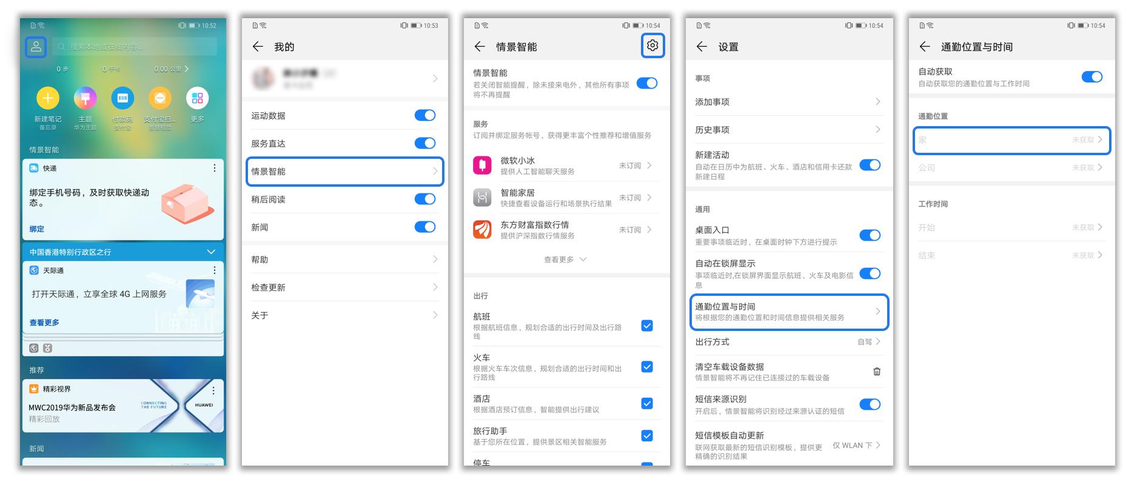Tap 查看更多 on 天际通 card
Viewport: 1140px width, 485px height.
pyautogui.click(x=44, y=323)
